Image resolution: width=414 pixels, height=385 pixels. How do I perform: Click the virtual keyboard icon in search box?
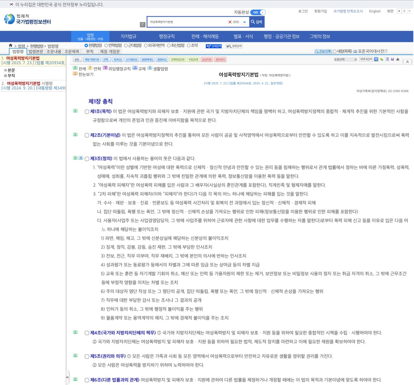pos(236,22)
